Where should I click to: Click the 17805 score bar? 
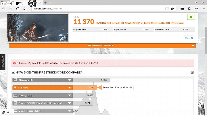tap(91, 80)
